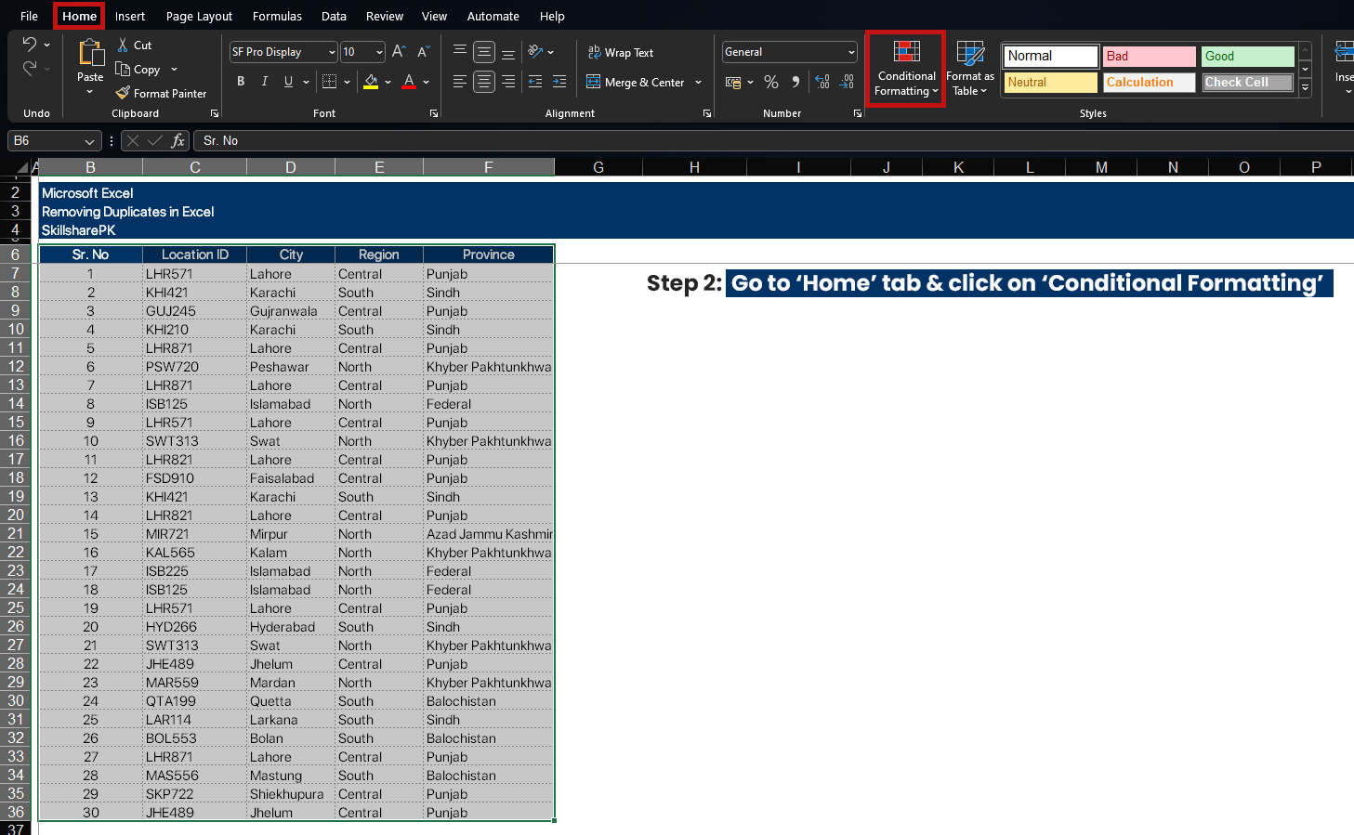The image size is (1354, 835).
Task: Click the Decrease Indent icon
Action: (535, 82)
